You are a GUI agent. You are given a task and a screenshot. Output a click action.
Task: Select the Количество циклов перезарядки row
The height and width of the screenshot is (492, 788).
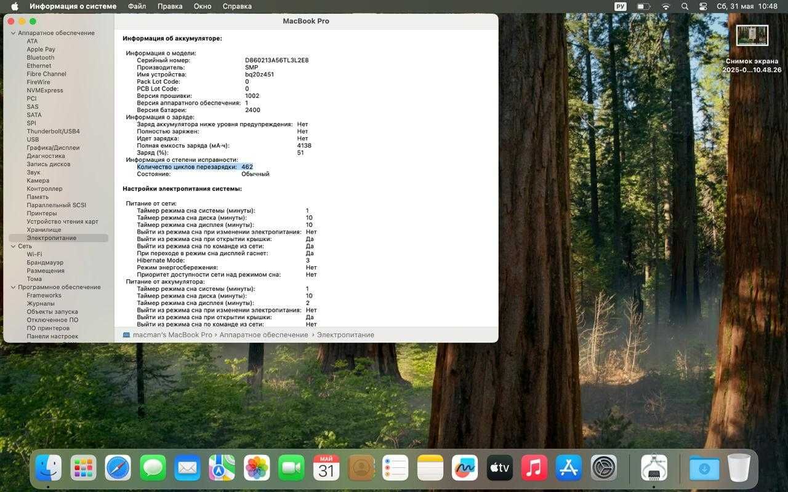point(195,167)
